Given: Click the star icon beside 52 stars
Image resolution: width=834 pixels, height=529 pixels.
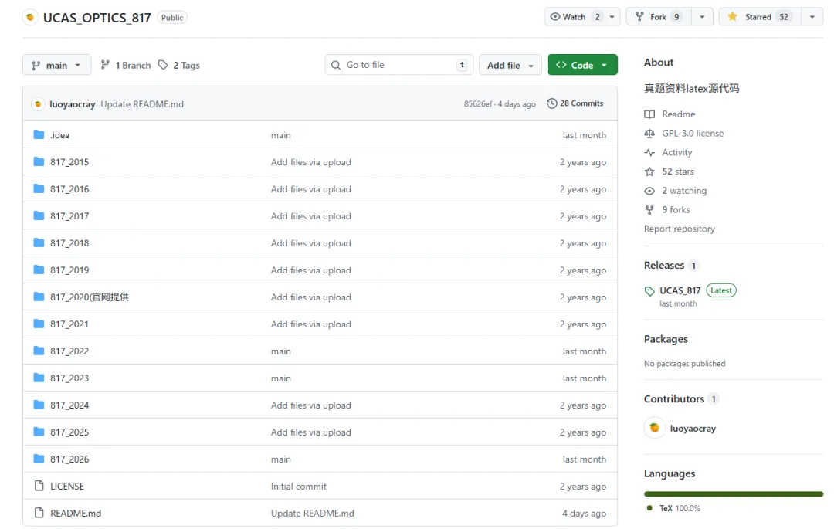Looking at the screenshot, I should pos(649,171).
